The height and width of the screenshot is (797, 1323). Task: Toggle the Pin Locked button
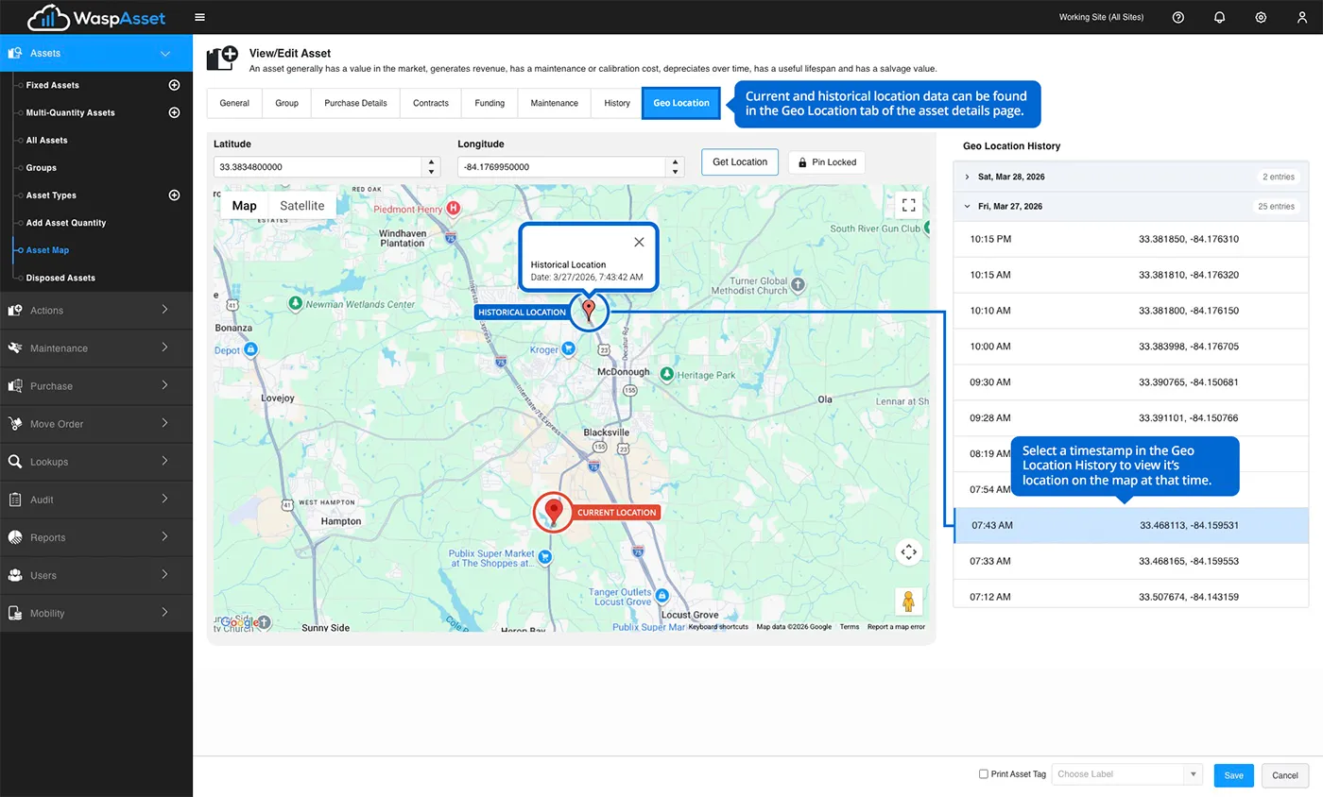coord(827,162)
